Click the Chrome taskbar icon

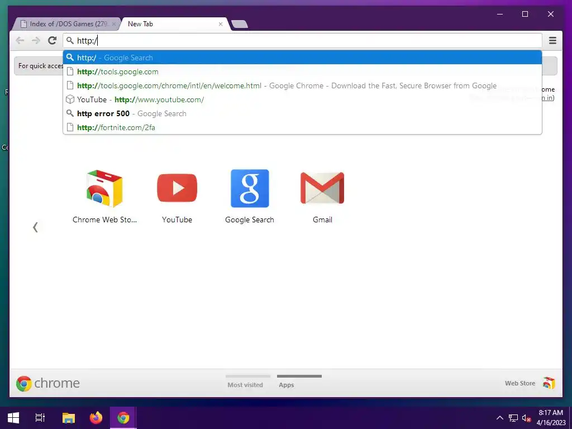point(123,418)
